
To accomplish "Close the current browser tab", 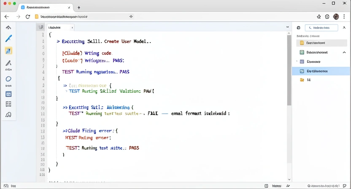I will [x=69, y=8].
